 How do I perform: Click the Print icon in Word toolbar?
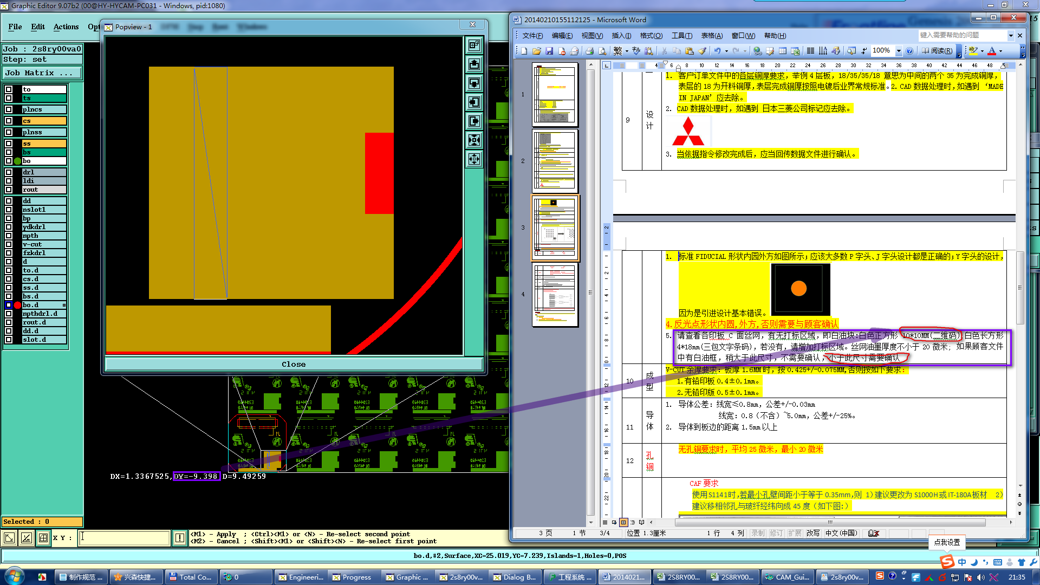(589, 51)
